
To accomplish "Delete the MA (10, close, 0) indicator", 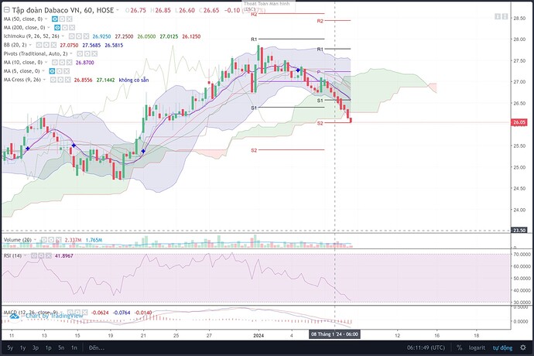I will pyautogui.click(x=69, y=63).
